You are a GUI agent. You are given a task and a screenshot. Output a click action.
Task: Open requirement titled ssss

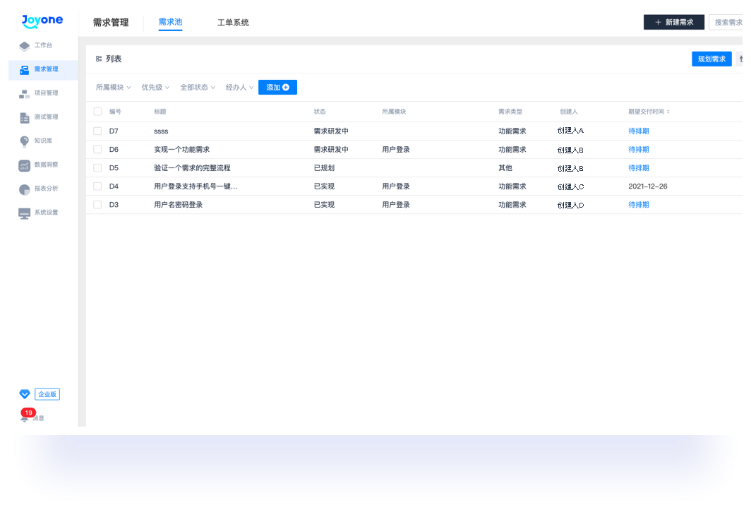point(161,131)
